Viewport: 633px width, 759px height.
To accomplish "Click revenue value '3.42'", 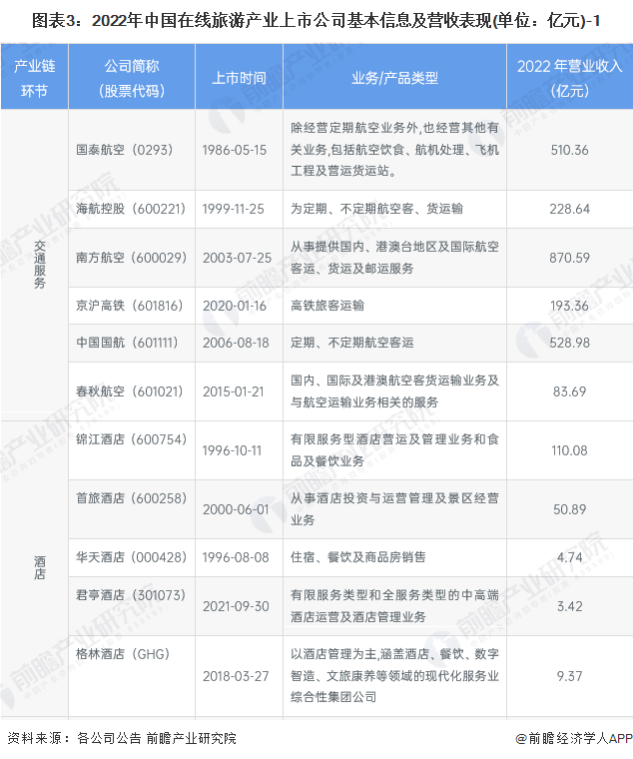I will [570, 606].
